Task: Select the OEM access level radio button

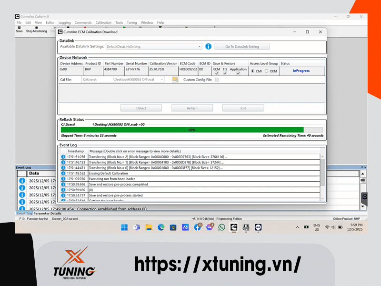Action: click(267, 71)
